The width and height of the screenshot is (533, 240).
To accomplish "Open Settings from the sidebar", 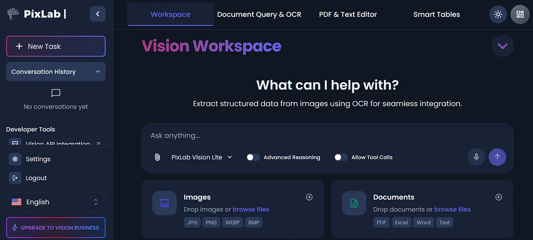I will (38, 159).
